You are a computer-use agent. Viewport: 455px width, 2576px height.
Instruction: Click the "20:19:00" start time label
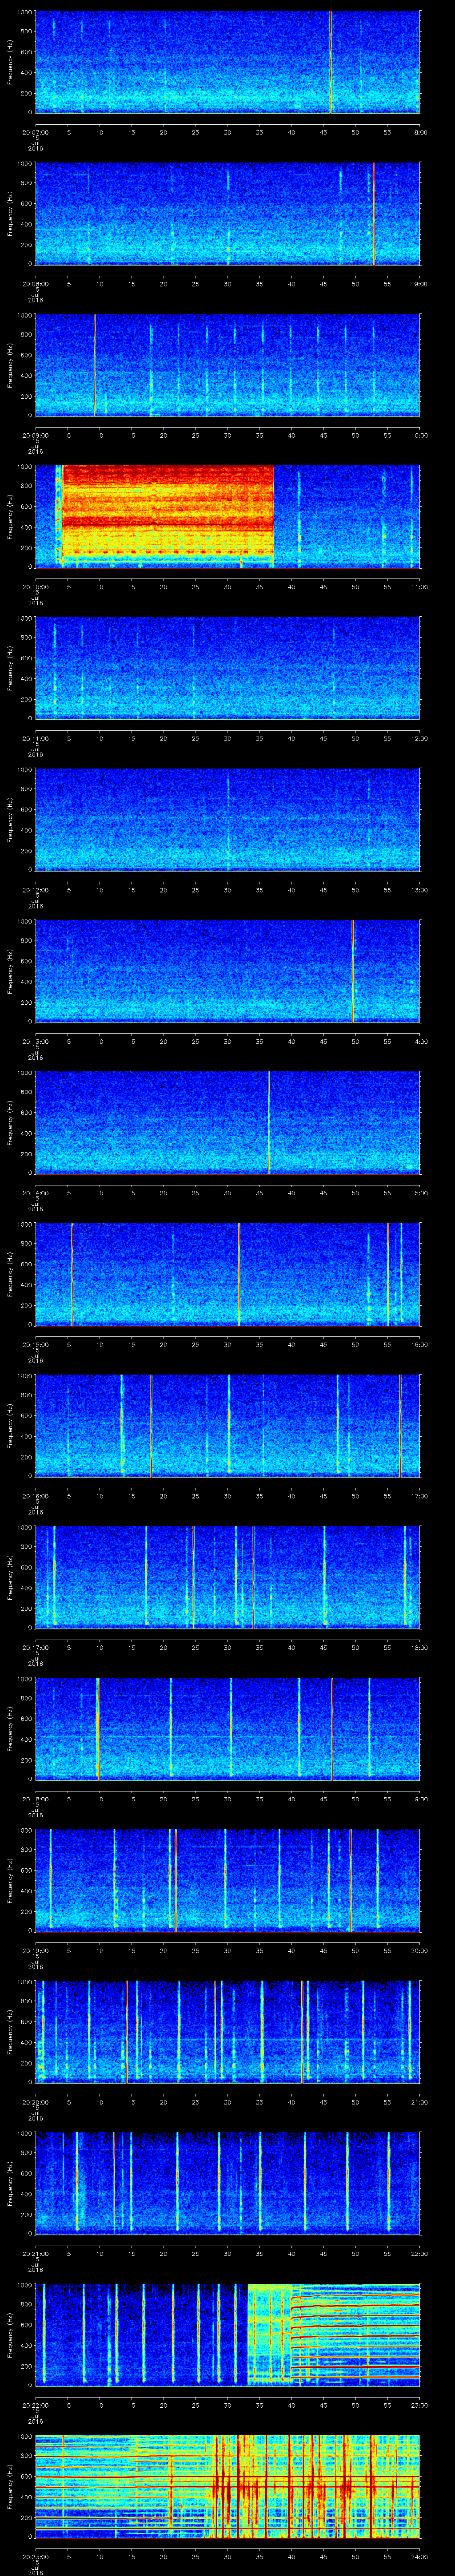coord(35,1950)
